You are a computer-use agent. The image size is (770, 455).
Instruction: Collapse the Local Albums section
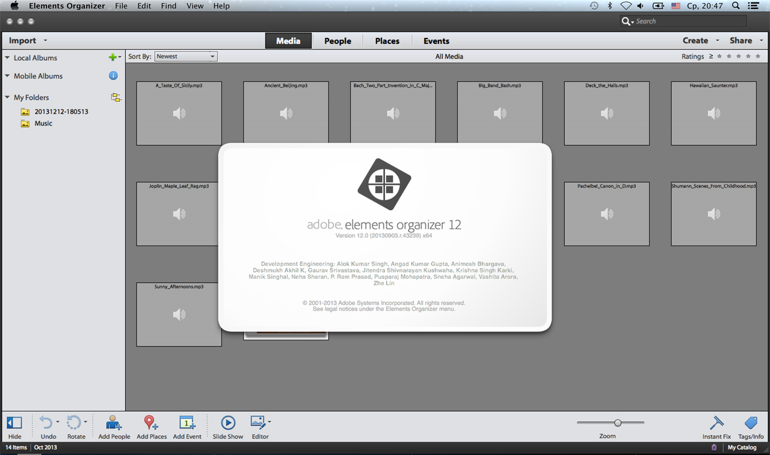click(7, 58)
